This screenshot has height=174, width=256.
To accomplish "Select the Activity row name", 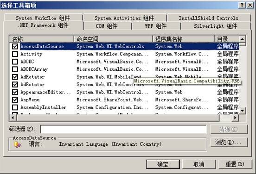I will (x=32, y=54).
